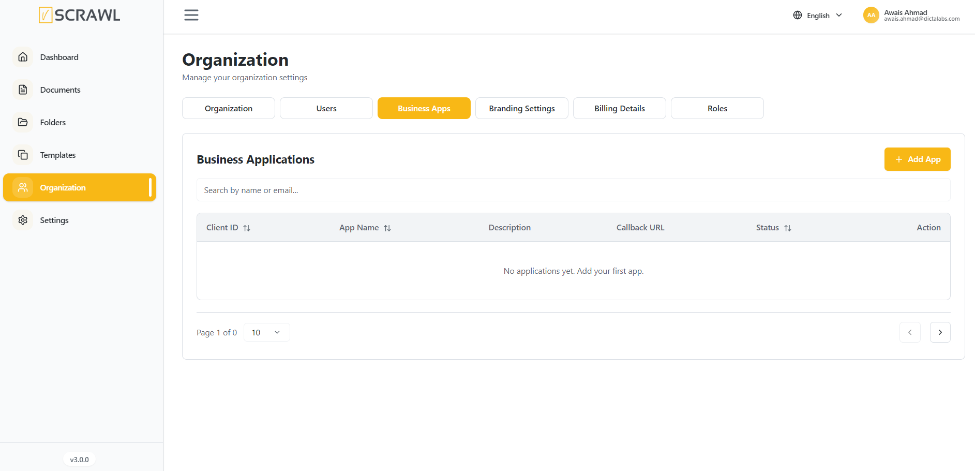The image size is (975, 471).
Task: Open the English language dropdown
Action: click(x=818, y=15)
